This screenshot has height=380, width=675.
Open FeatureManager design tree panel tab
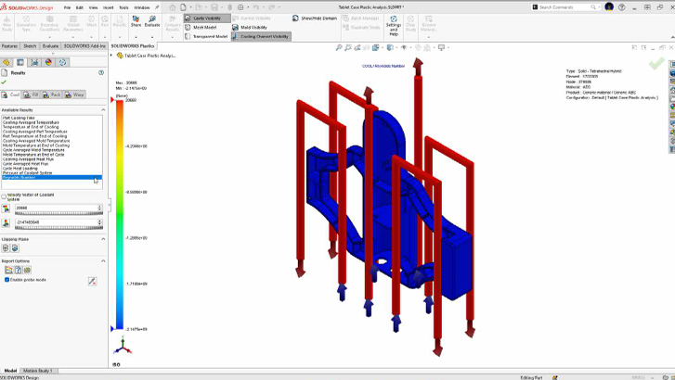click(6, 62)
